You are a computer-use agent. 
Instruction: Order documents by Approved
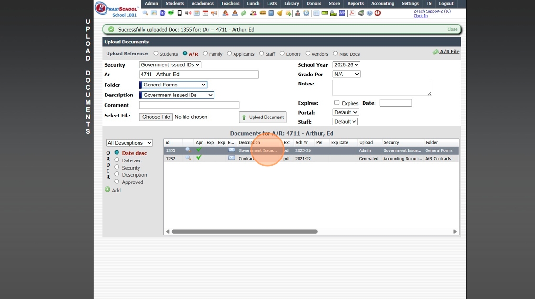117,181
